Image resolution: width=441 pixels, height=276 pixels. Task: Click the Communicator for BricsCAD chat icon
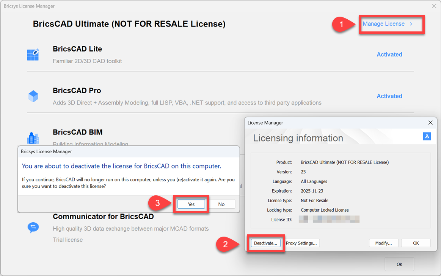33,228
